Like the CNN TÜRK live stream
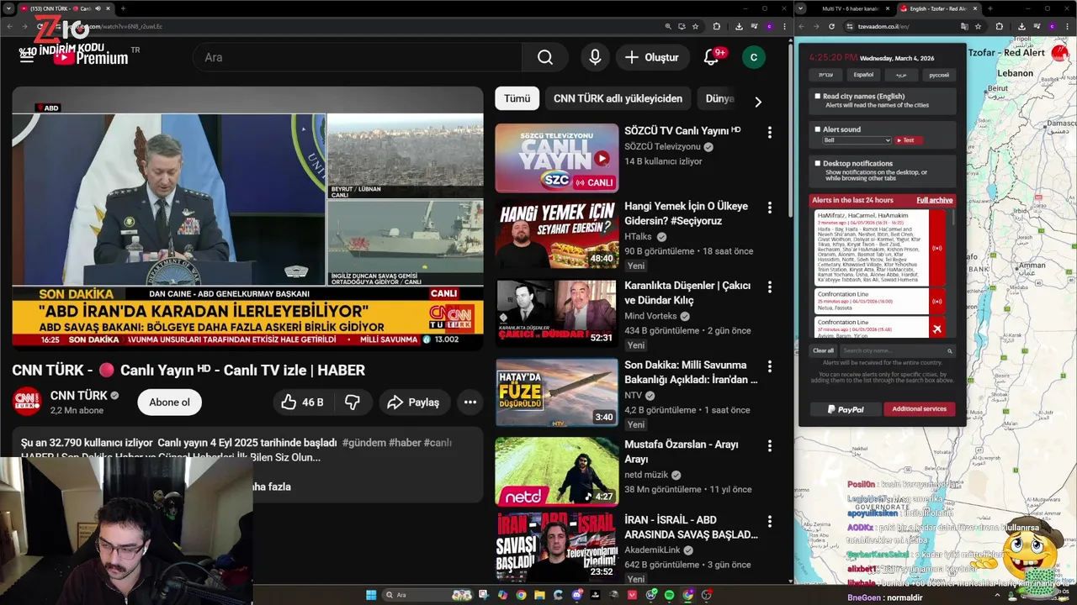Screen dimensions: 1077x605 pyautogui.click(x=302, y=402)
